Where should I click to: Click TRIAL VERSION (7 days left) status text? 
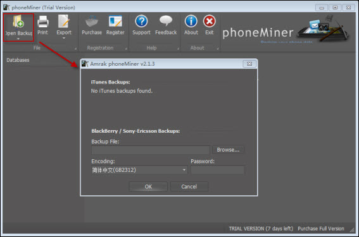tap(261, 229)
